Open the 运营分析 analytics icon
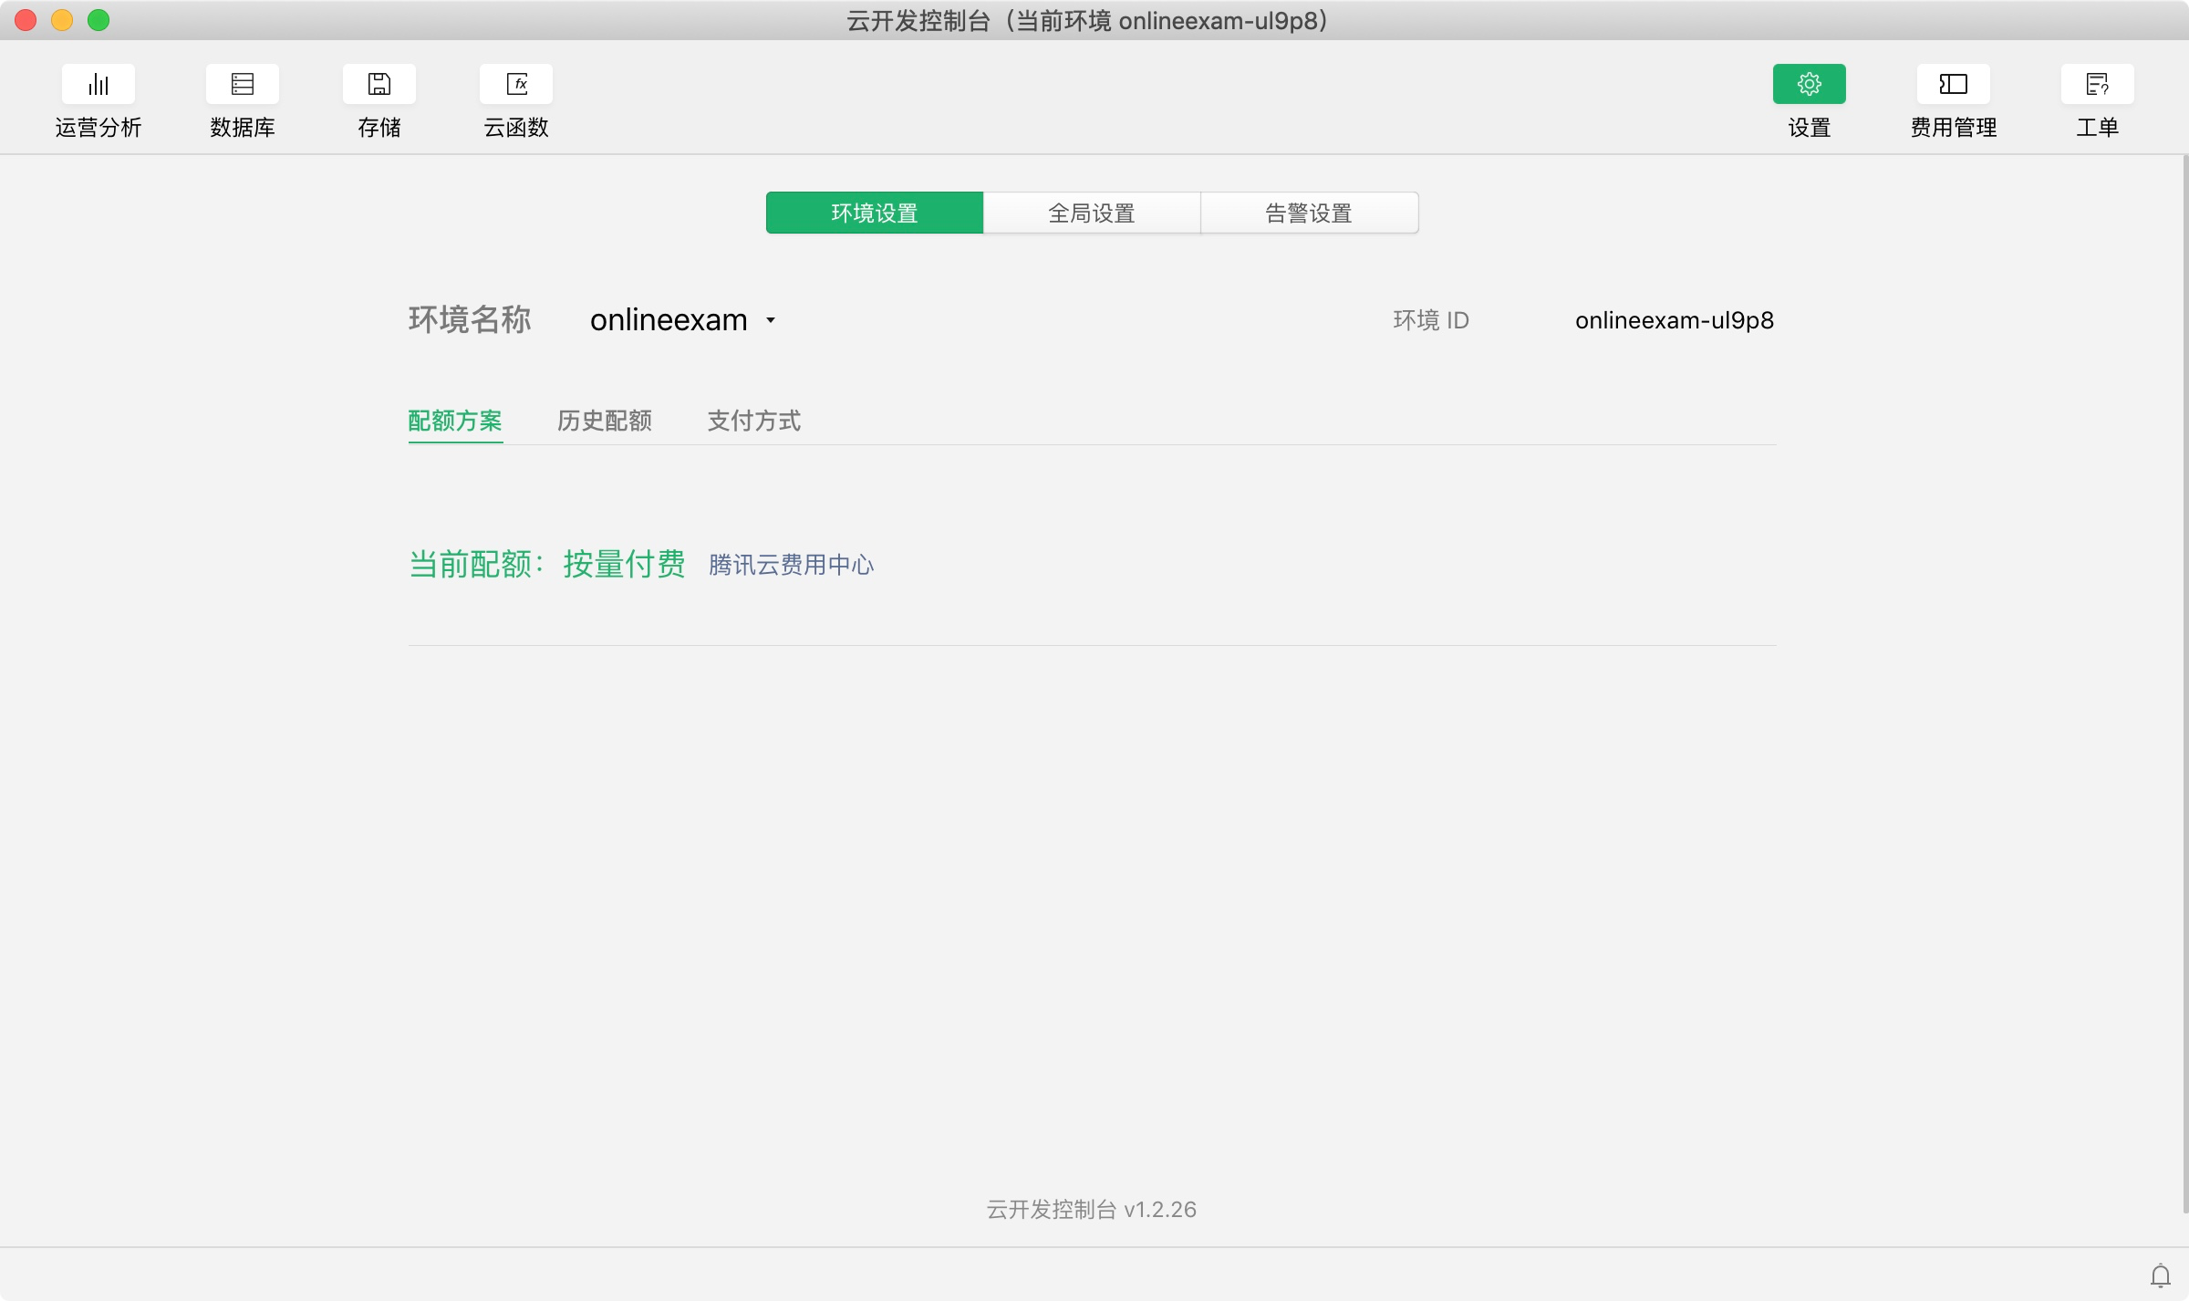The height and width of the screenshot is (1301, 2189). pos(99,85)
